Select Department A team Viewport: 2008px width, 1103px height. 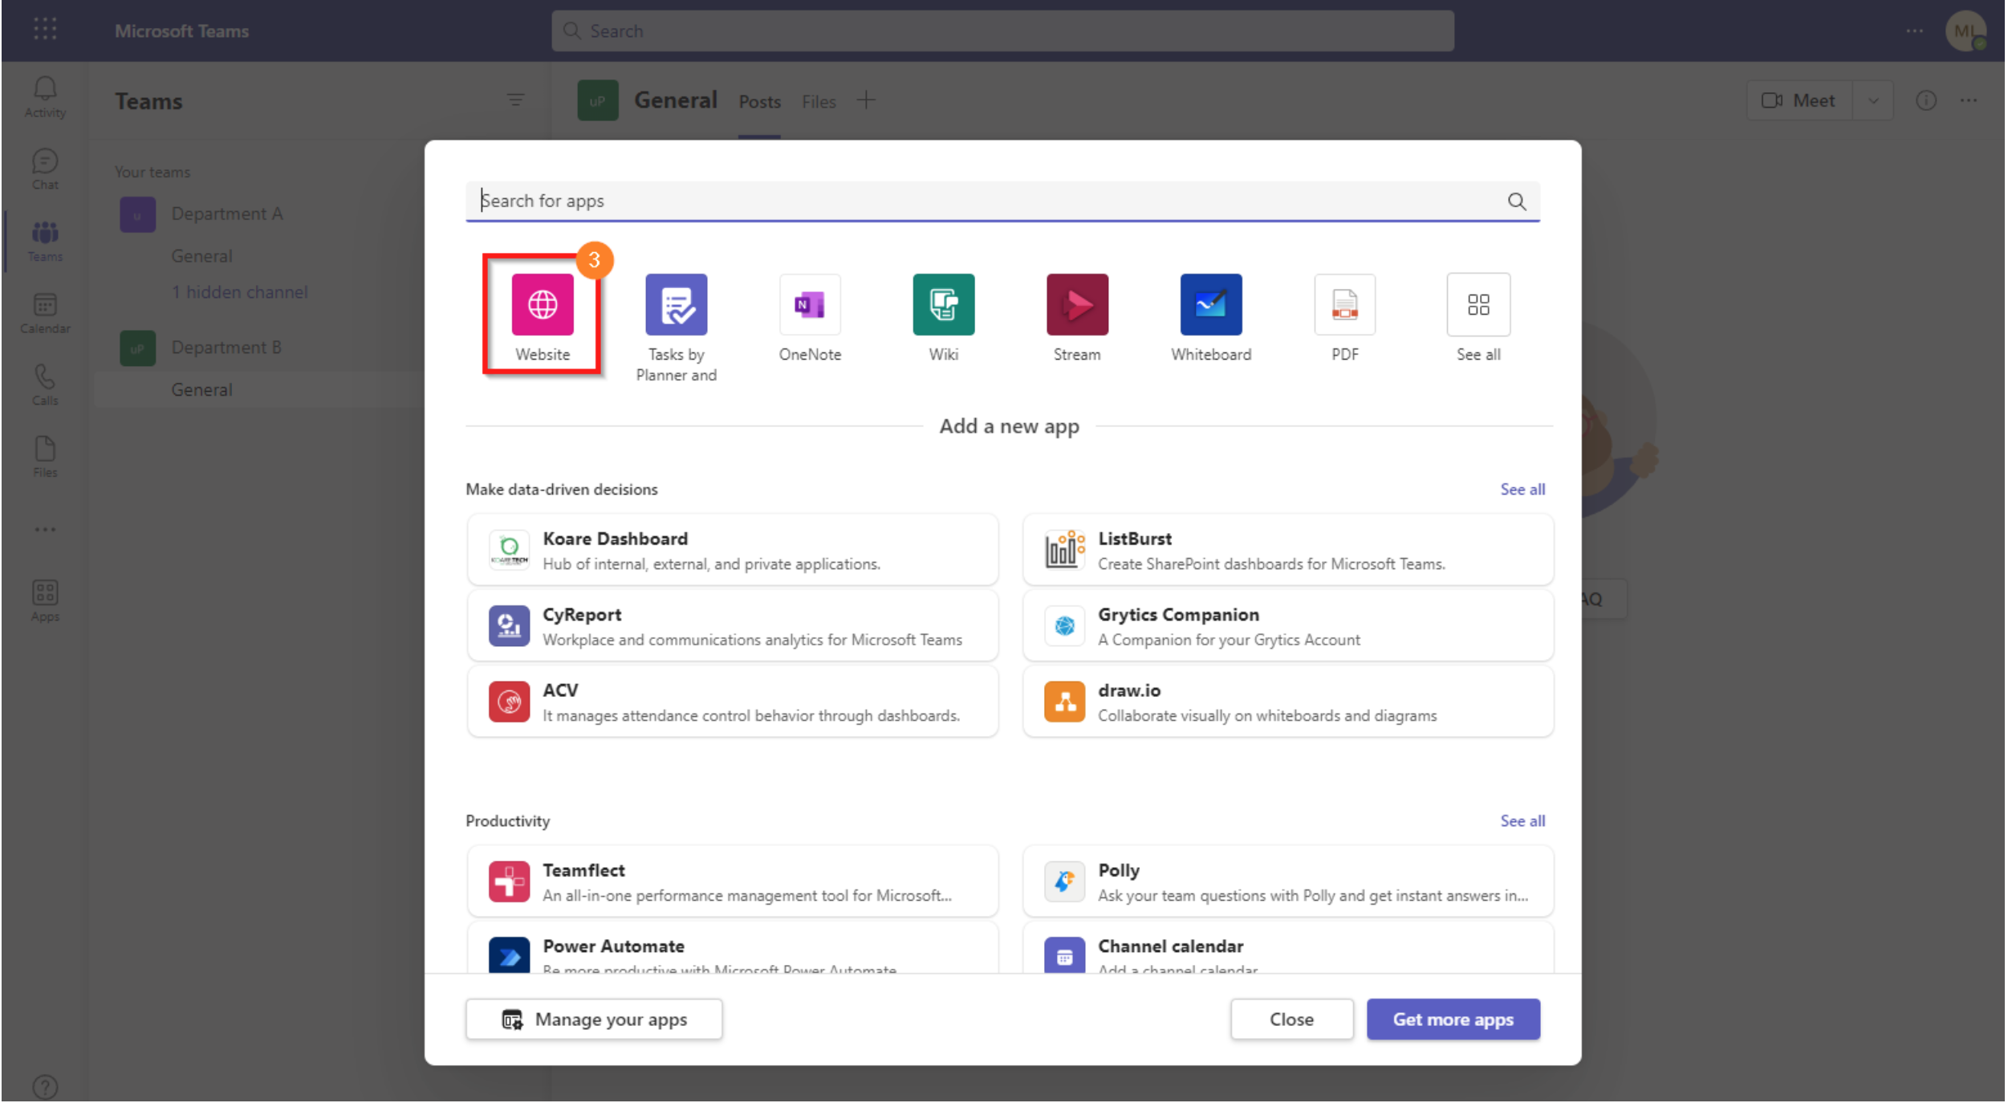(226, 214)
